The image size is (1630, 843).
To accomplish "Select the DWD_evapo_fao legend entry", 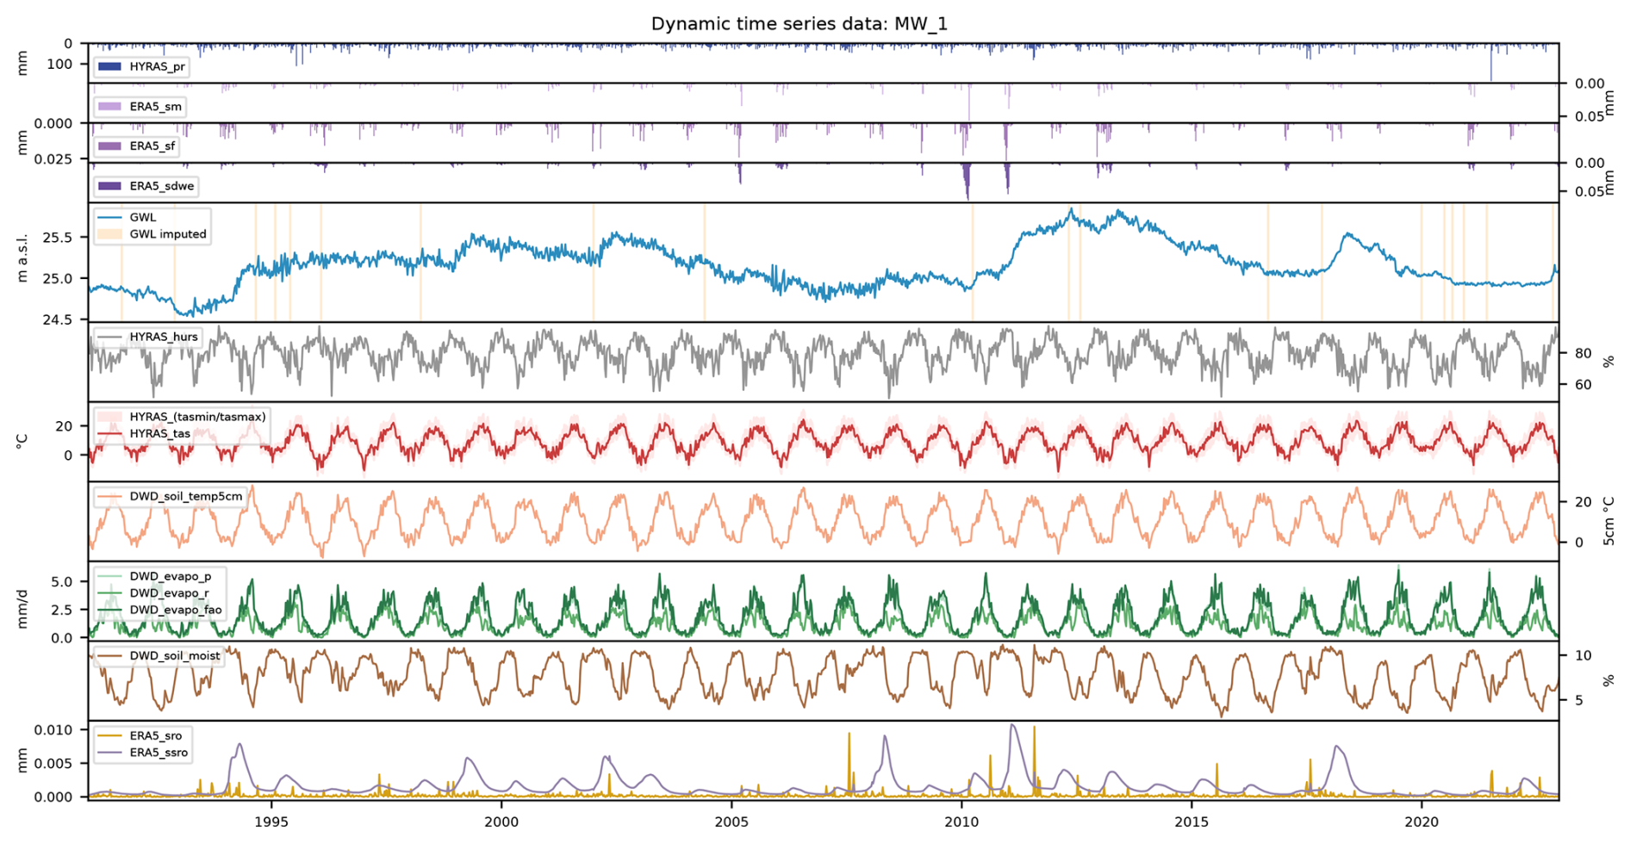I will [175, 610].
